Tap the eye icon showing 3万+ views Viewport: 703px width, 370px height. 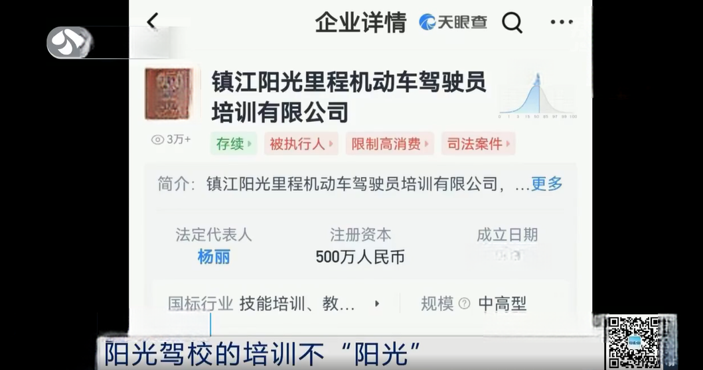[x=157, y=140]
